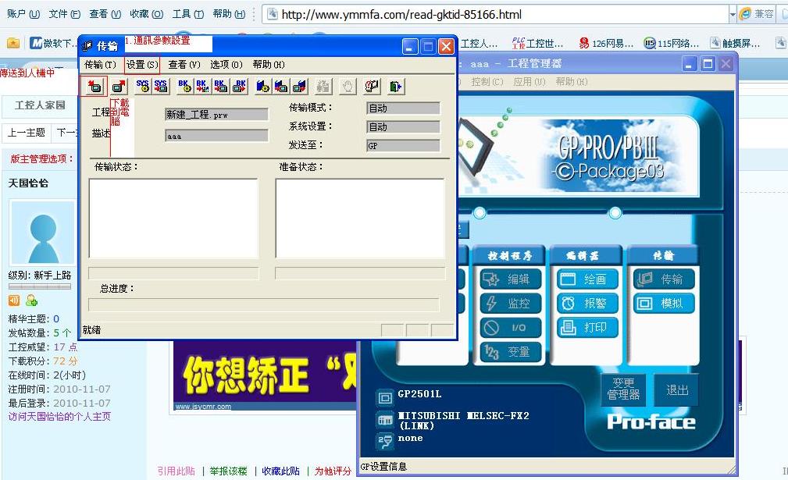Image resolution: width=788 pixels, height=480 pixels.
Task: Launch 模拟 simulation in Project Manager
Action: point(663,304)
